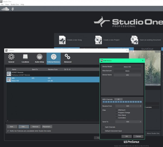Open the Studio One menu
Image resolution: width=163 pixels, height=147 pixels.
tap(15, 4)
